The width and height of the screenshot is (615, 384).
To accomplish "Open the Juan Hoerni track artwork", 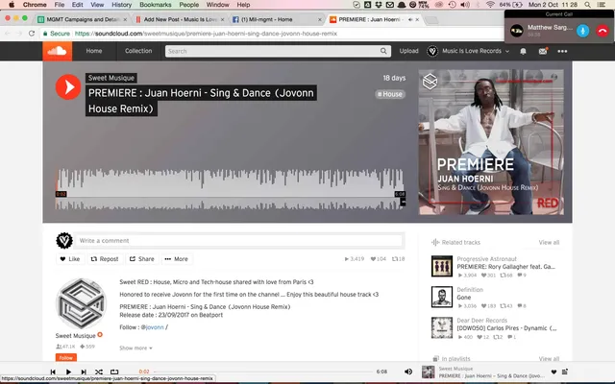I will point(491,142).
